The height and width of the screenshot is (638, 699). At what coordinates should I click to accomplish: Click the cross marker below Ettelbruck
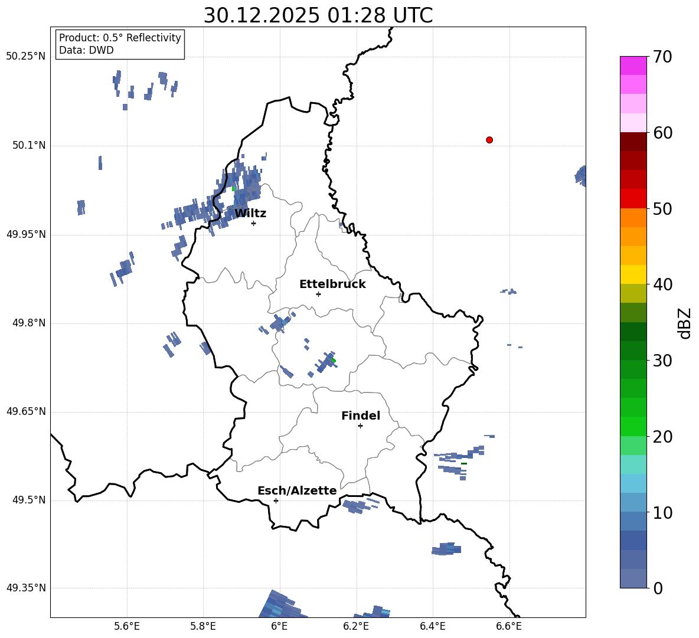(318, 294)
